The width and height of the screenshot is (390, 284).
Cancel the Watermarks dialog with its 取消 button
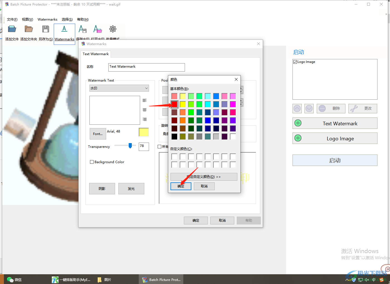click(x=222, y=220)
